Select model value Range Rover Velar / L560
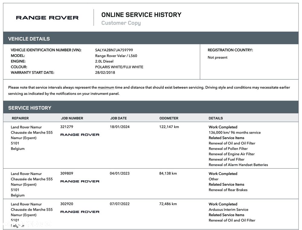Image resolution: width=302 pixels, height=230 pixels. pos(116,56)
